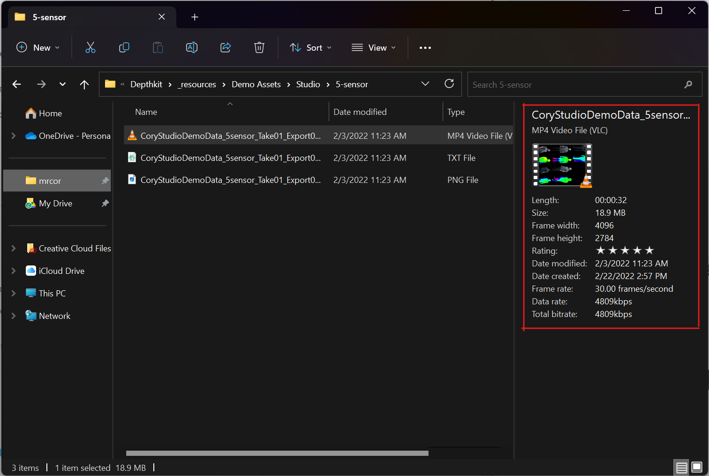Refresh the current folder view
709x476 pixels.
click(449, 84)
